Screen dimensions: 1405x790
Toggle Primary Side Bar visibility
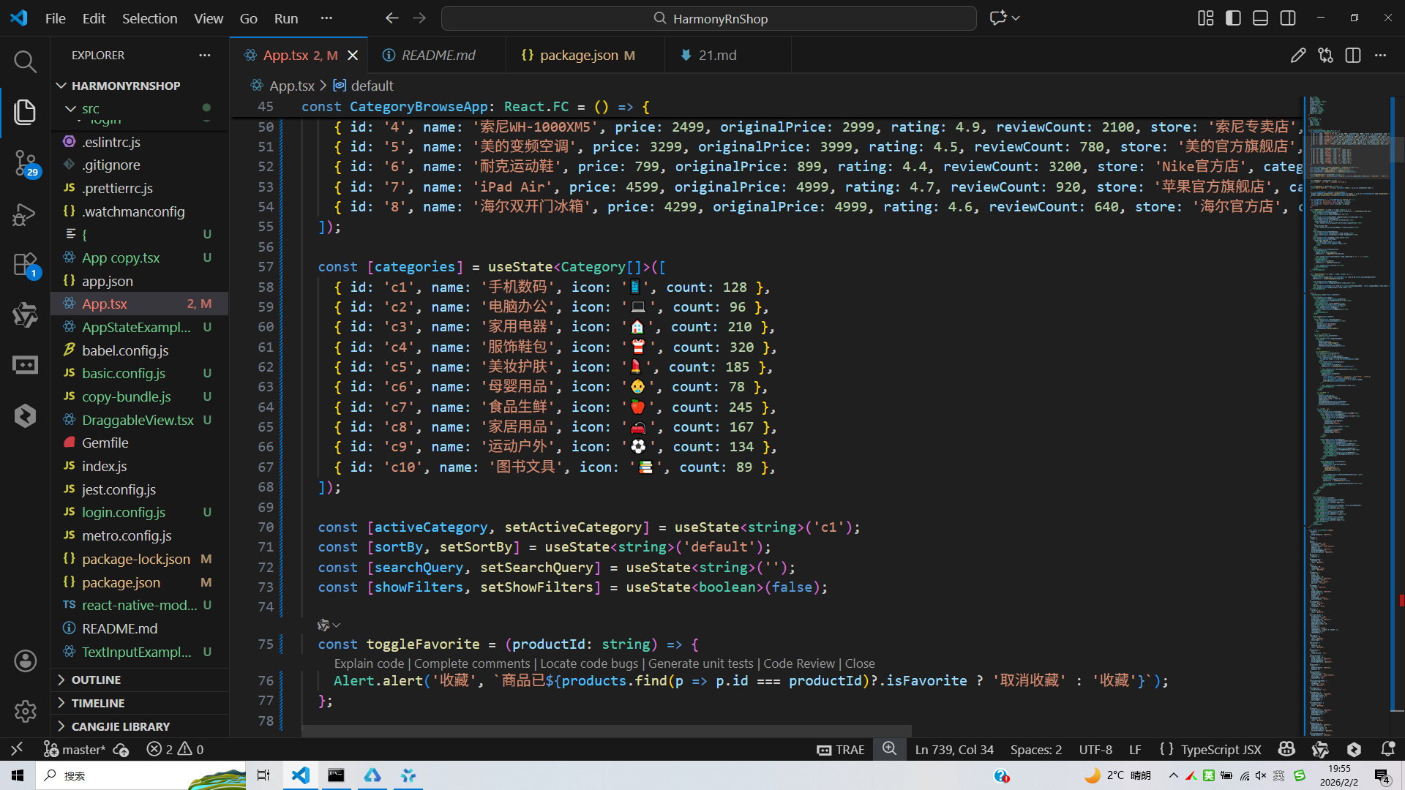pyautogui.click(x=1233, y=18)
